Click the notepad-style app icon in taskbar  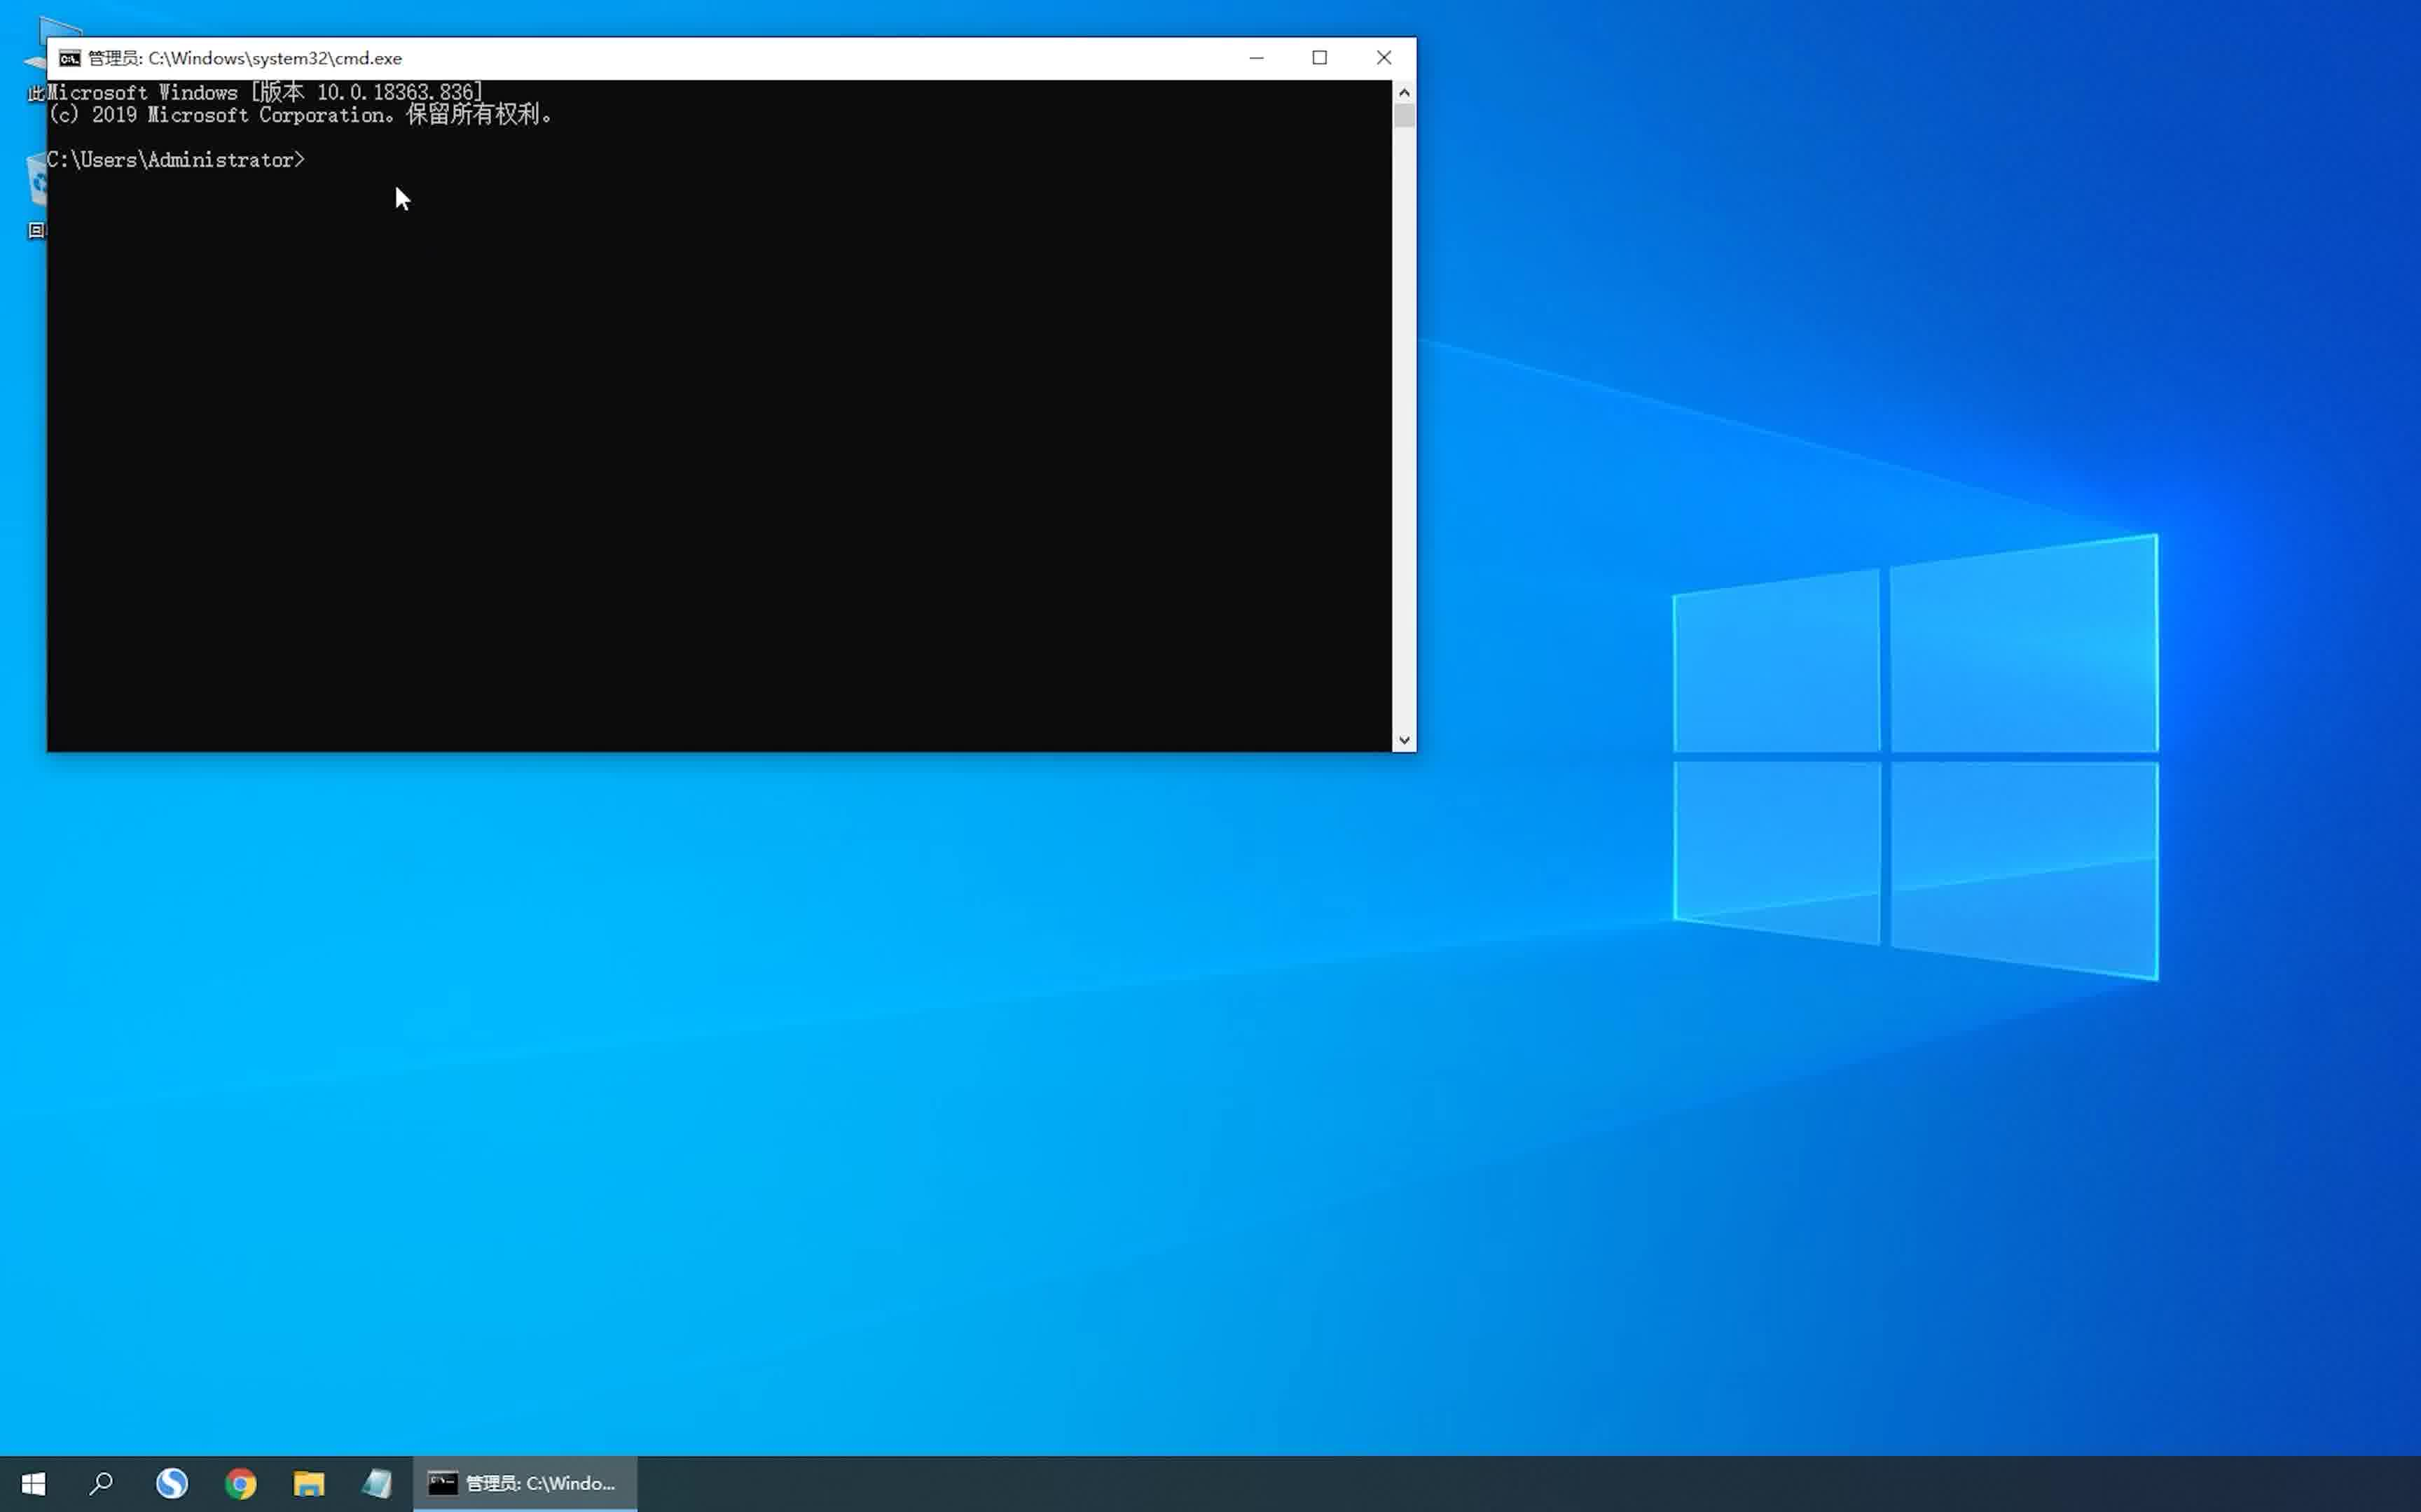coord(377,1483)
